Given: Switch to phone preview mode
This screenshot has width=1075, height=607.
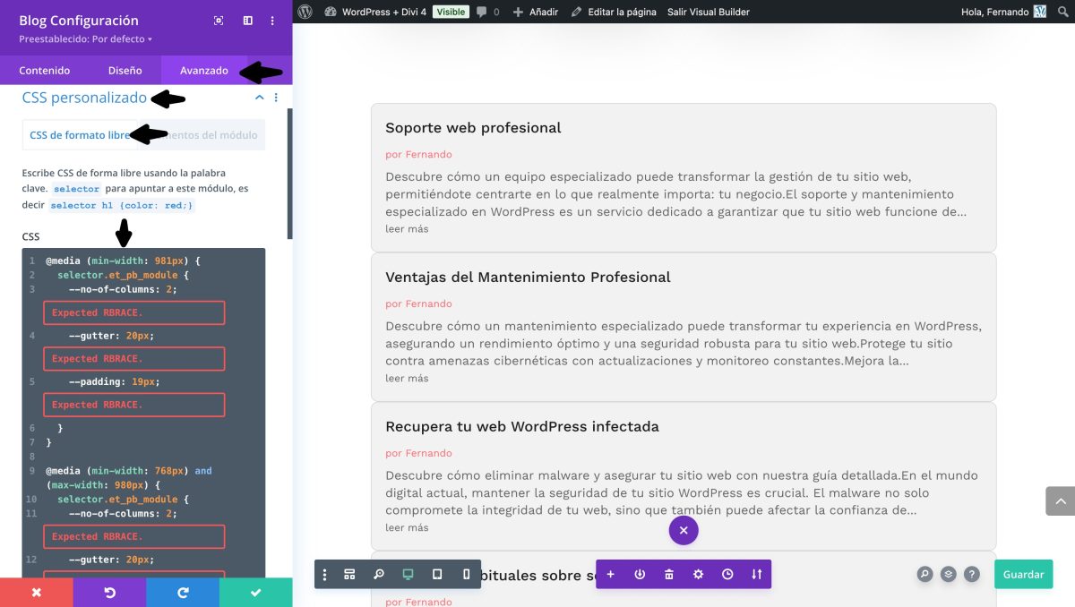Looking at the screenshot, I should (465, 574).
